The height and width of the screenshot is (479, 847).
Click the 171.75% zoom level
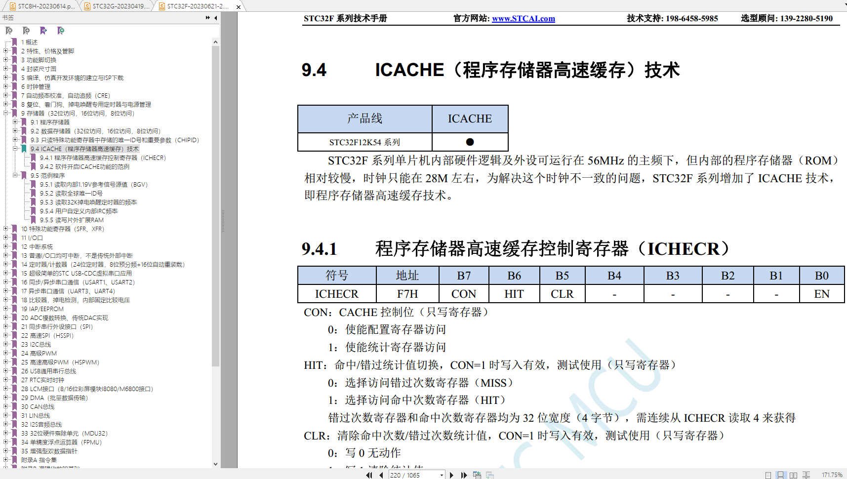coord(832,475)
